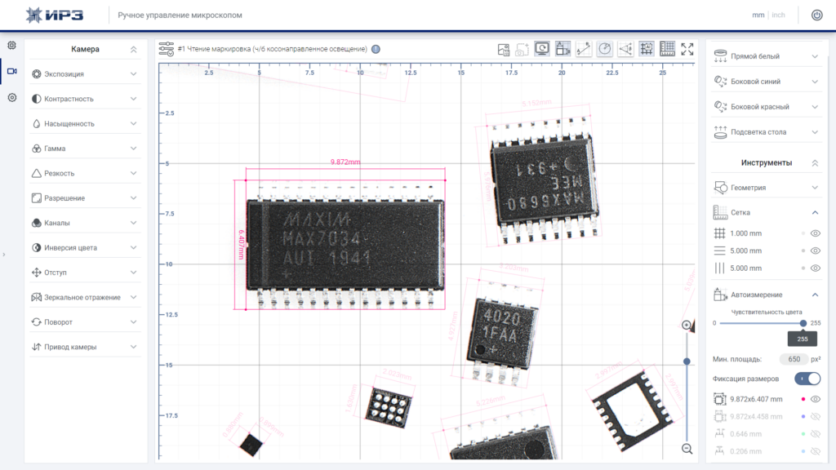
Task: Open fullscreen view with expand arrows icon
Action: (x=687, y=49)
